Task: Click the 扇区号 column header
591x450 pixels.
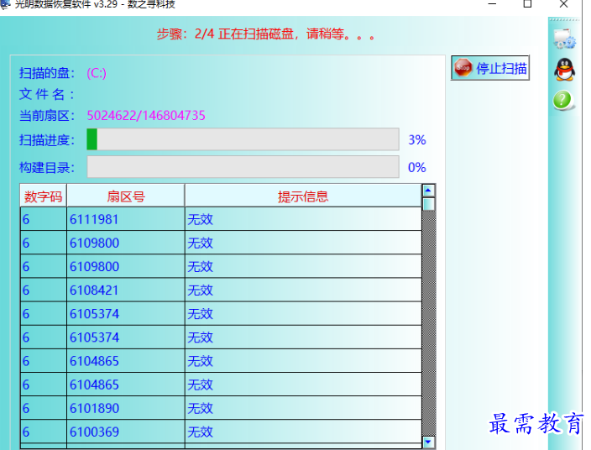Action: tap(126, 196)
